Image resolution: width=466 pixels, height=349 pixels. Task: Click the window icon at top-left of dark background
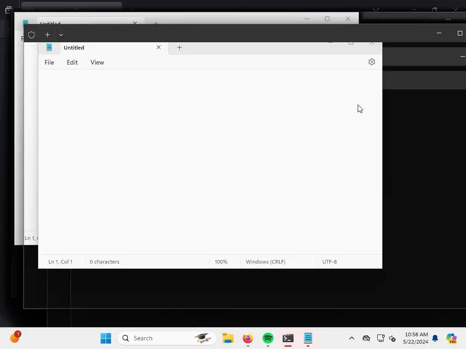pyautogui.click(x=9, y=10)
